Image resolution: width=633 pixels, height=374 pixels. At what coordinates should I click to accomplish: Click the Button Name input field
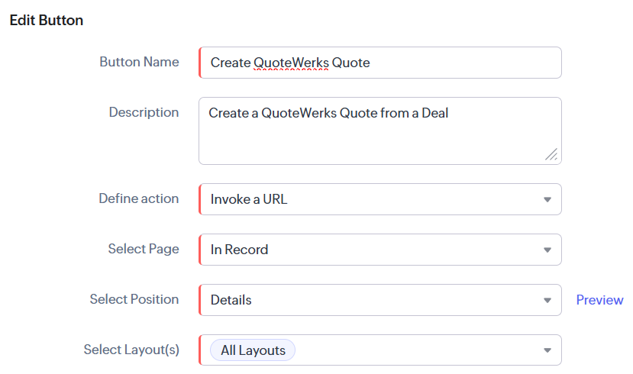coord(380,63)
